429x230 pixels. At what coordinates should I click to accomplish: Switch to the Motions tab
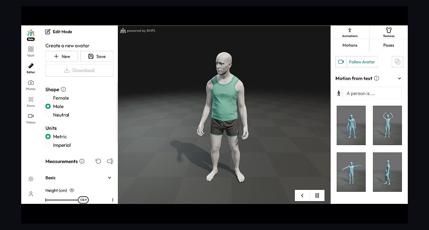(x=350, y=45)
